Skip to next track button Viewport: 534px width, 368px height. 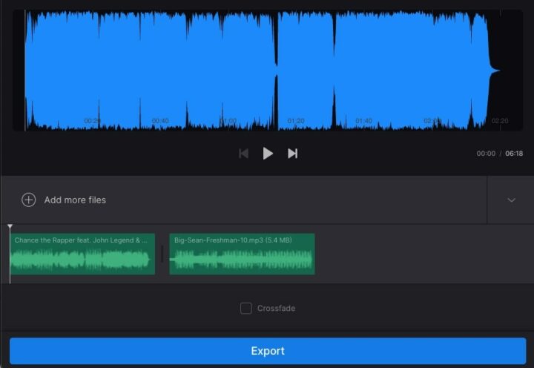tap(293, 154)
